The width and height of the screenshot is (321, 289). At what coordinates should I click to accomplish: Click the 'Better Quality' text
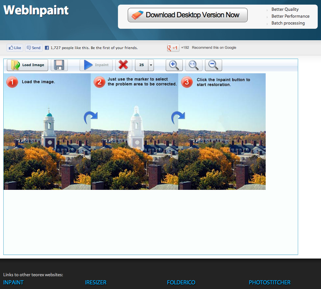point(285,9)
